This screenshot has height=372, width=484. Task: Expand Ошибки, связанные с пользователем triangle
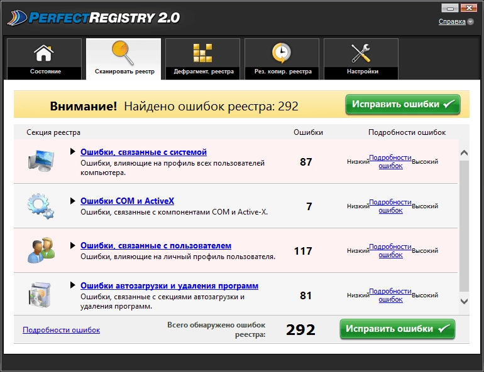[x=72, y=245]
